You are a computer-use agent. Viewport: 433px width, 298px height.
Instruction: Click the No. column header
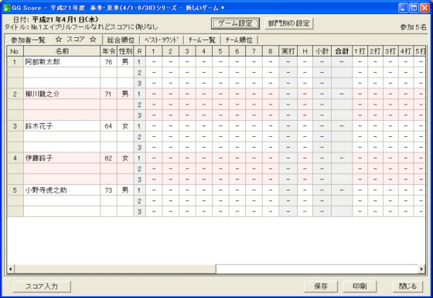(x=15, y=51)
